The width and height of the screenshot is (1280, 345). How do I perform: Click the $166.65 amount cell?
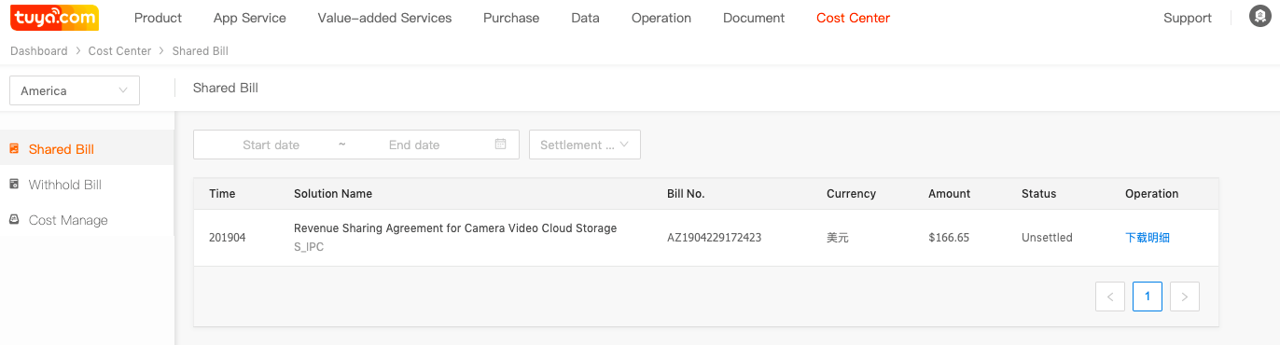tap(949, 238)
